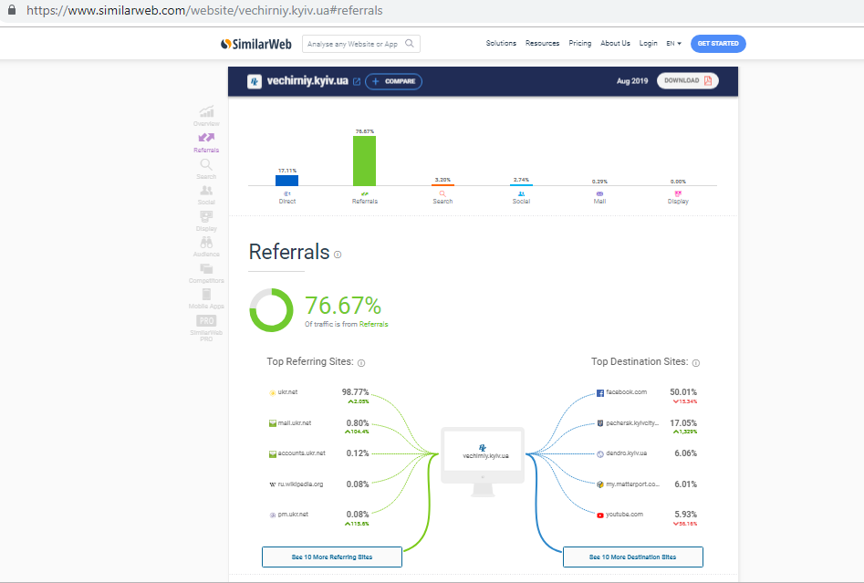The image size is (864, 583).
Task: Open Mobile Apps sidebar icon
Action: (x=206, y=296)
